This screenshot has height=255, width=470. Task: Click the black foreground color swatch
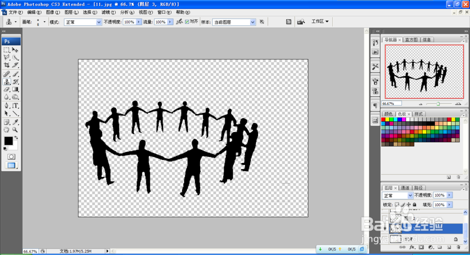point(8,140)
